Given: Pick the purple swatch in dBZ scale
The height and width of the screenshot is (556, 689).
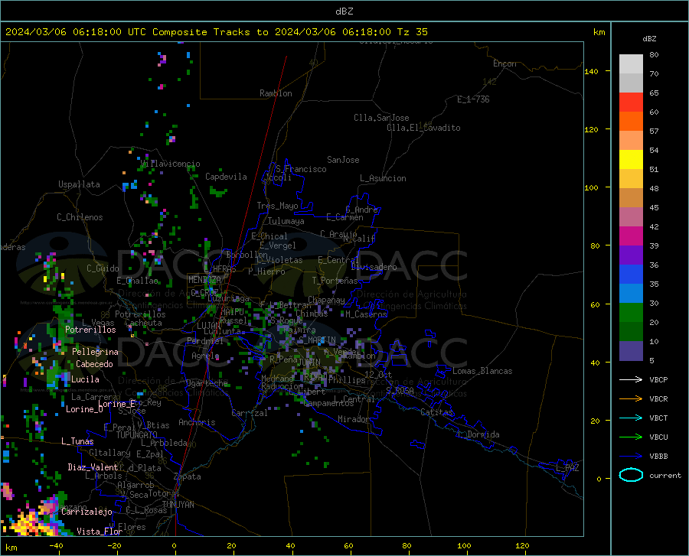Looking at the screenshot, I should point(631,255).
